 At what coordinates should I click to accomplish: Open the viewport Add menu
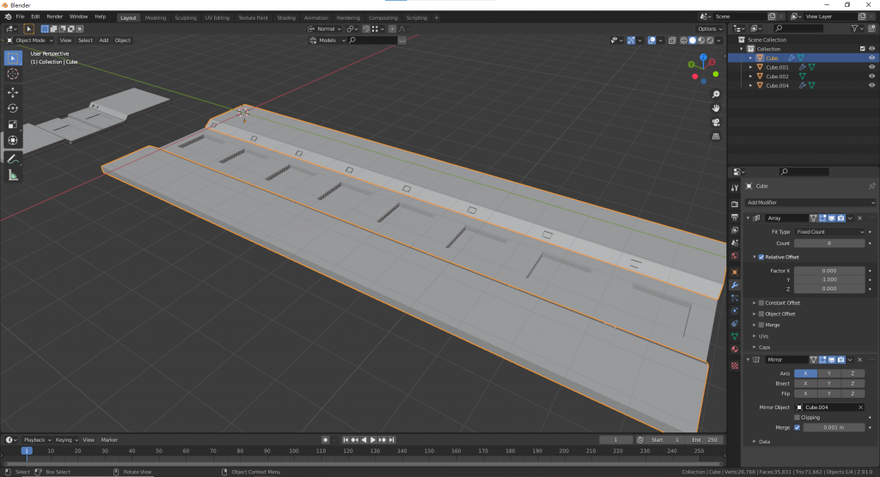click(104, 40)
